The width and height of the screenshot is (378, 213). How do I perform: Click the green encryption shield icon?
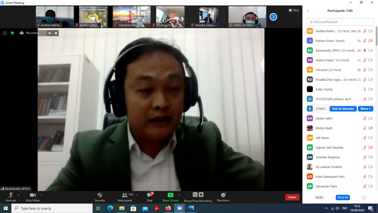(x=12, y=33)
